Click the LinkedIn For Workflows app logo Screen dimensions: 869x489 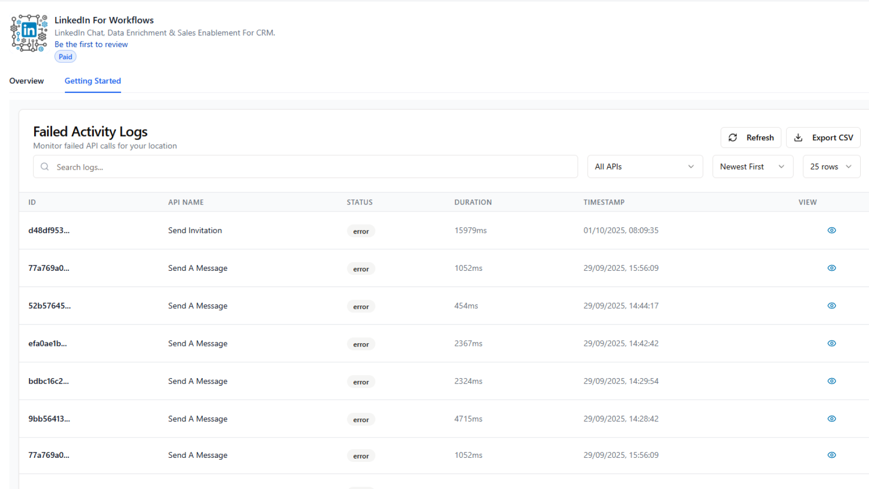coord(29,33)
